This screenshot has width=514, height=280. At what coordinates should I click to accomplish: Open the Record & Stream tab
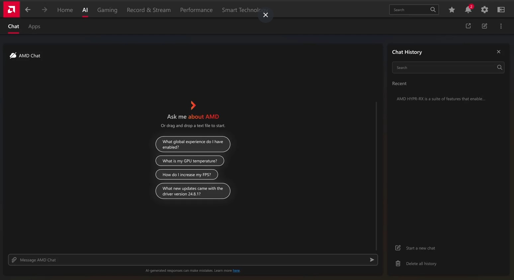point(149,10)
